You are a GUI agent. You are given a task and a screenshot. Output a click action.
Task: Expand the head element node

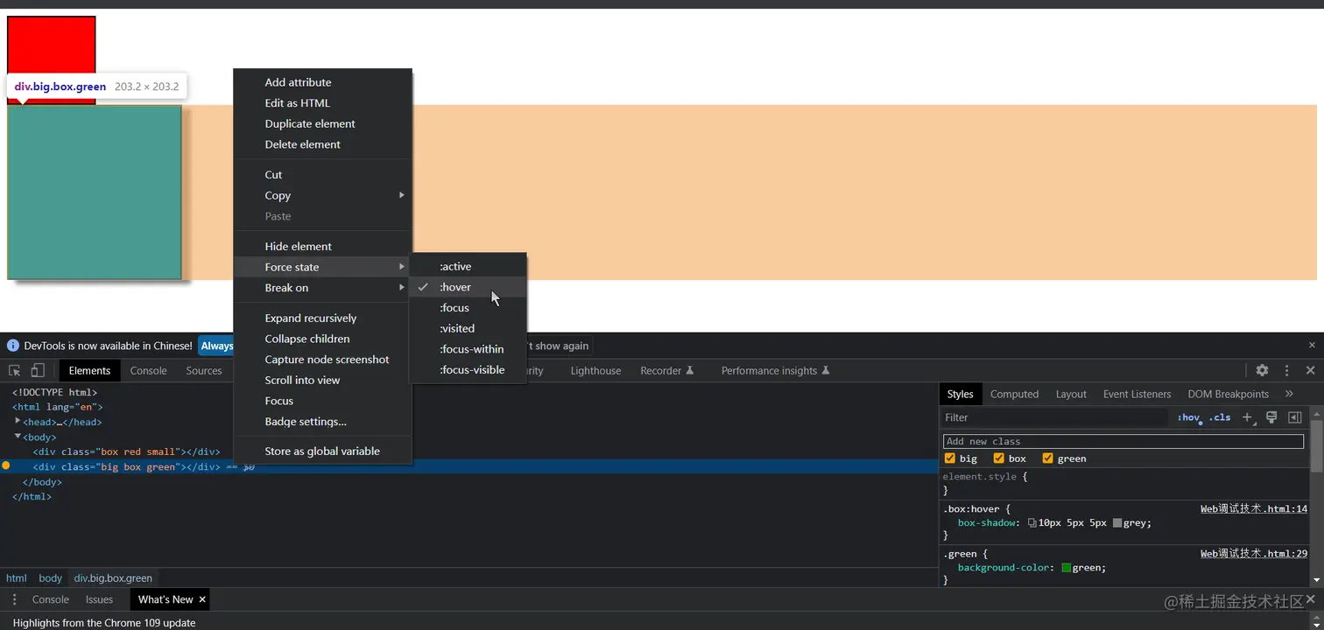pos(18,421)
